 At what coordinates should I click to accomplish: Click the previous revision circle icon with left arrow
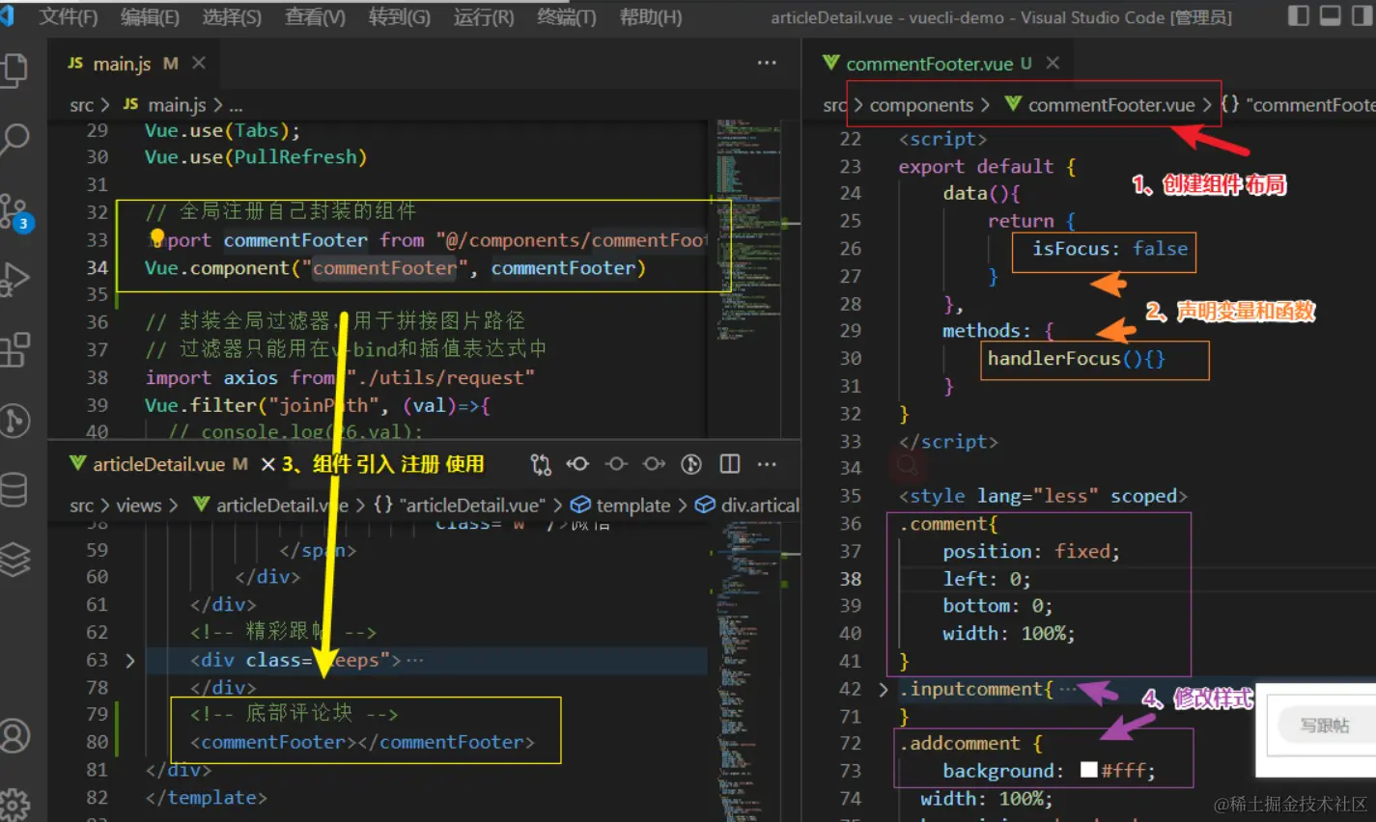point(577,464)
